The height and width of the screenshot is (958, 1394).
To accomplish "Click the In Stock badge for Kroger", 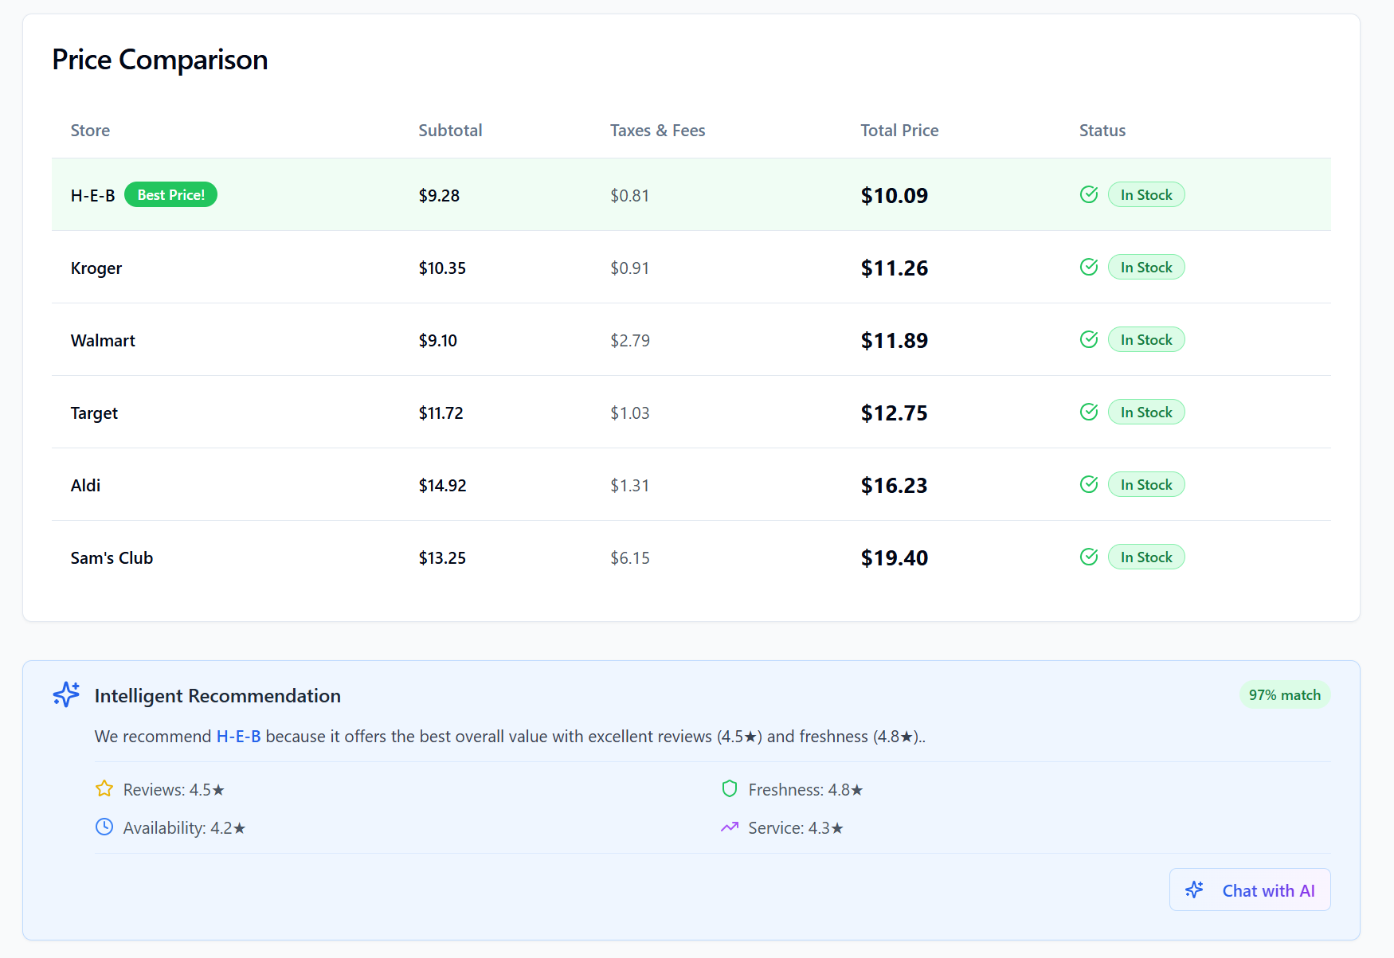I will point(1145,268).
